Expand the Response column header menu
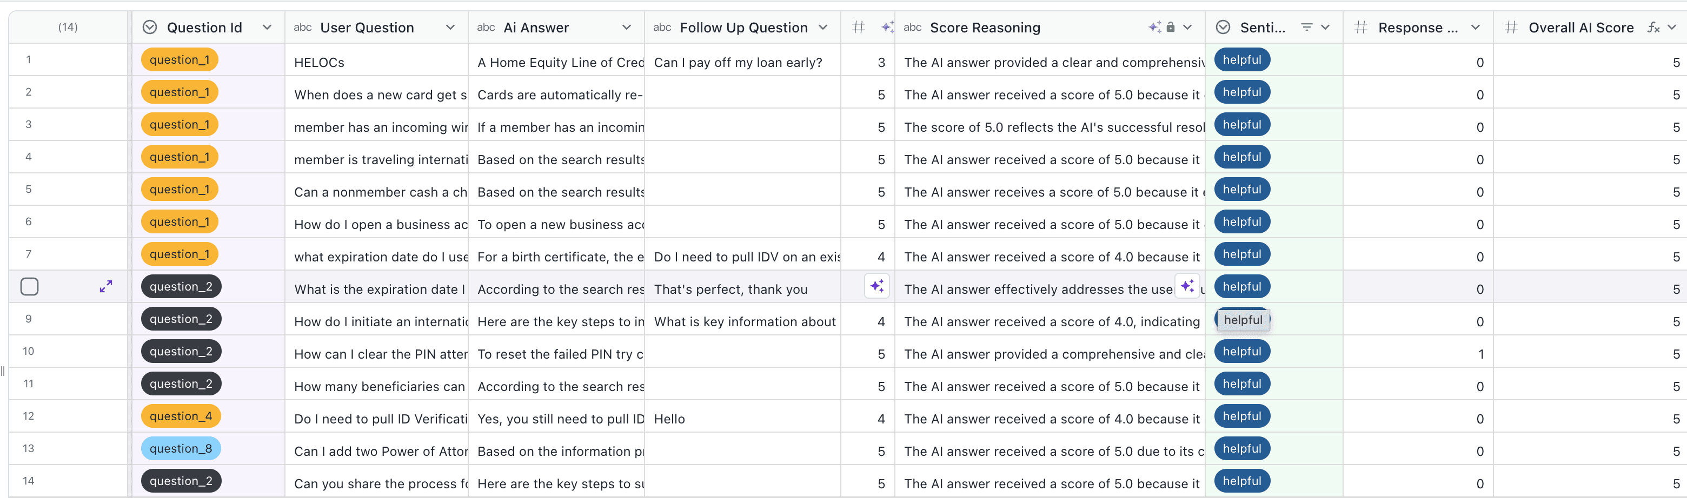 [x=1476, y=28]
